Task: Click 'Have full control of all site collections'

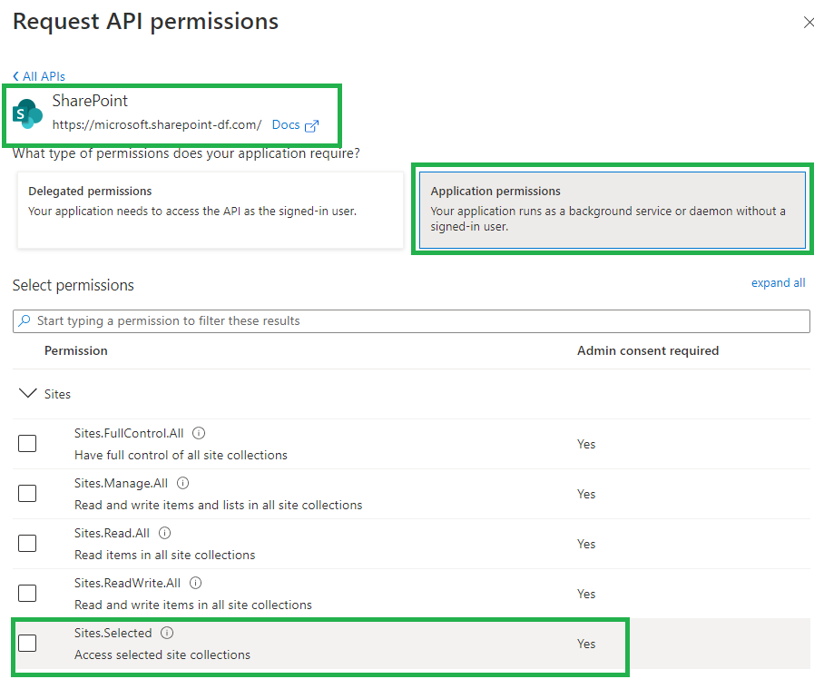Action: pos(181,455)
